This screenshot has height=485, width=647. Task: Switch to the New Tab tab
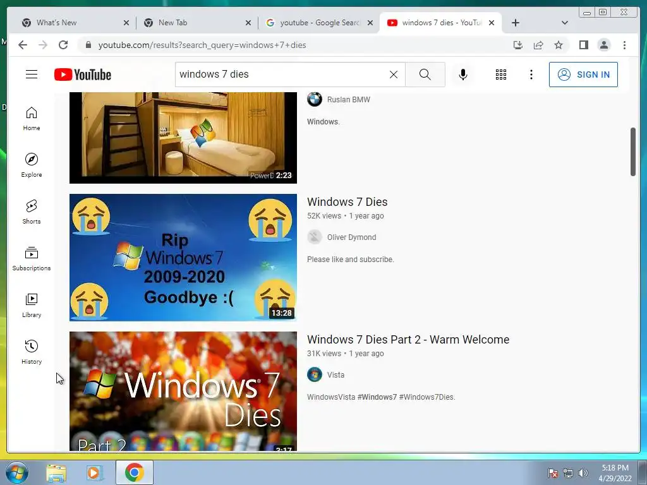click(x=194, y=23)
